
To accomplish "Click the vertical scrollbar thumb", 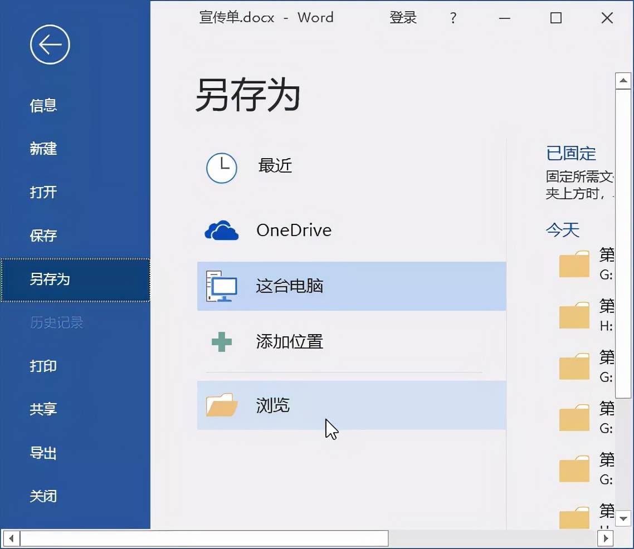I will 623,243.
